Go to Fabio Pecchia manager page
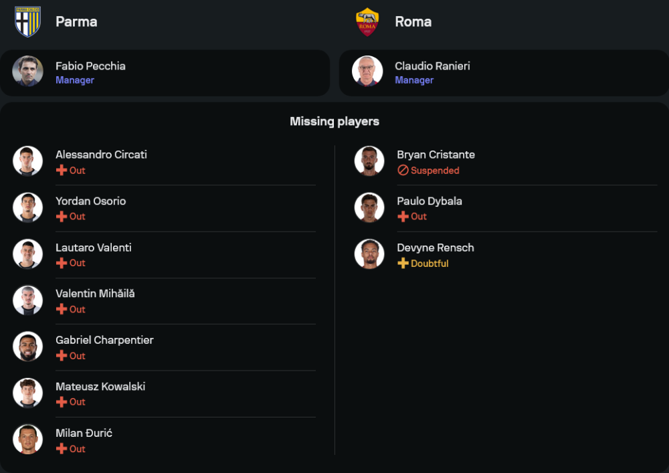Viewport: 669px width, 473px height. point(90,66)
